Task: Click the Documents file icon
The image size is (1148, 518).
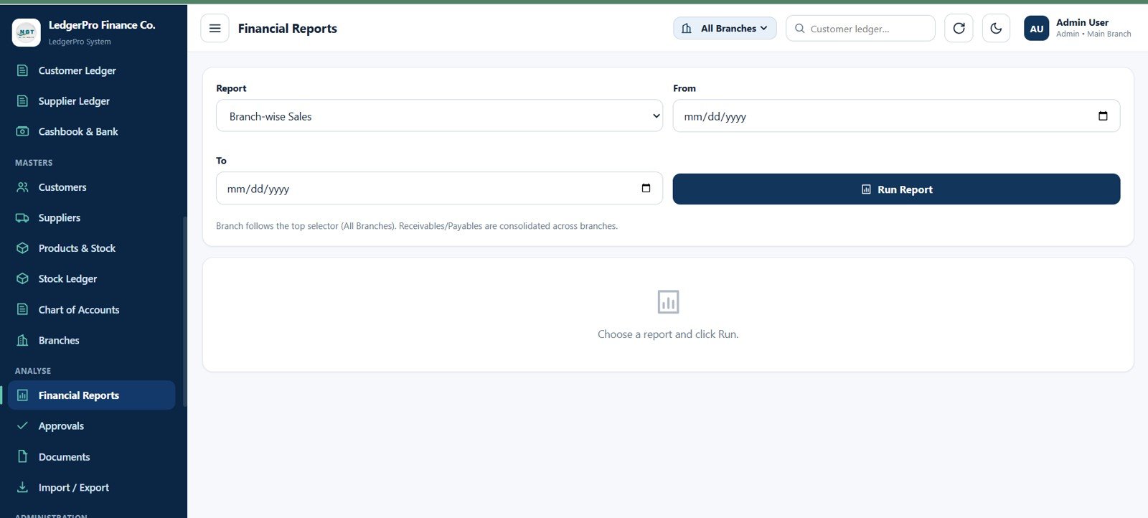Action: (23, 456)
